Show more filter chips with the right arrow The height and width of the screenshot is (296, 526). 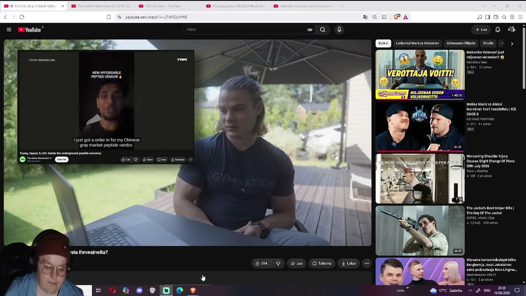[512, 43]
